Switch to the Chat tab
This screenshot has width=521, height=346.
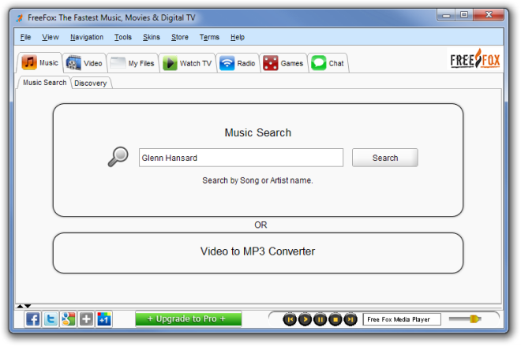[x=328, y=63]
